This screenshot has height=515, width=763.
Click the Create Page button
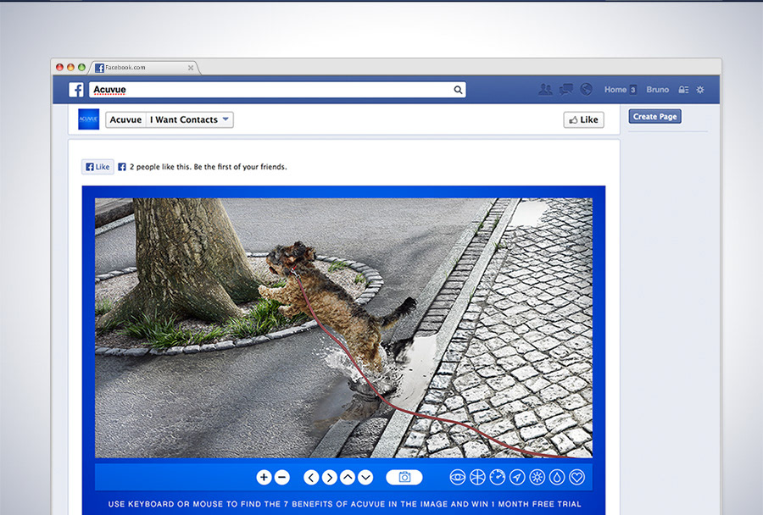click(x=655, y=117)
